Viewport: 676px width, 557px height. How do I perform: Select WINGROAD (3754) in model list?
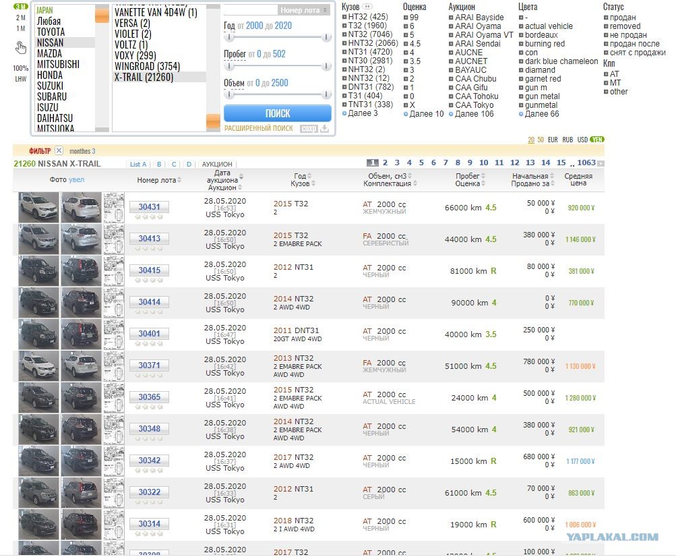click(x=147, y=67)
